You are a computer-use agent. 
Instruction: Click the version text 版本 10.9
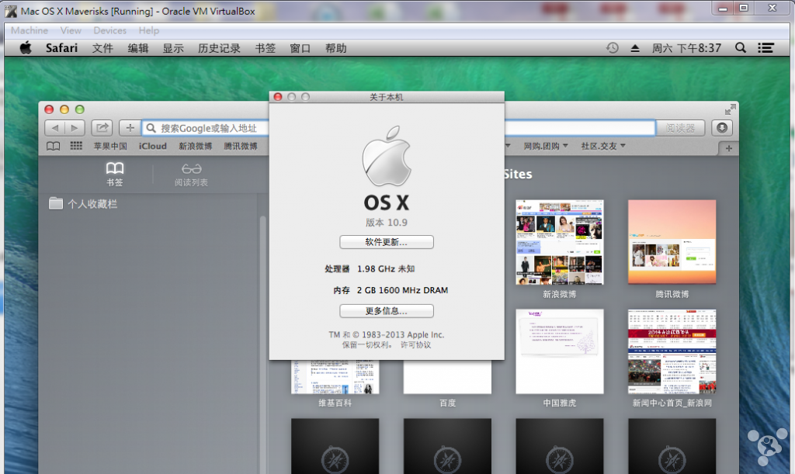387,223
